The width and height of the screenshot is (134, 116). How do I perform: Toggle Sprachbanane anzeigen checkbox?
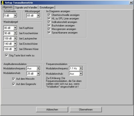[x=49, y=32]
